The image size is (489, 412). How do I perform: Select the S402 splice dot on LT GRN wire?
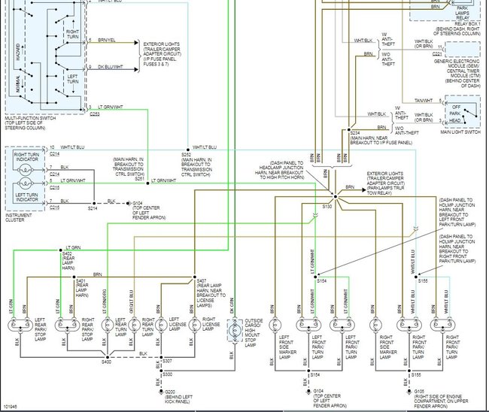click(x=61, y=250)
